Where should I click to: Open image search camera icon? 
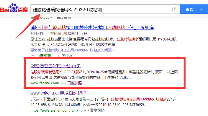(174, 9)
